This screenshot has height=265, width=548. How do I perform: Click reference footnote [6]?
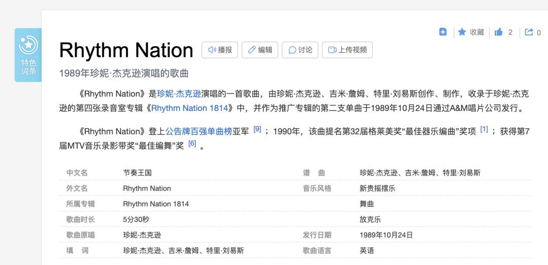(x=192, y=143)
